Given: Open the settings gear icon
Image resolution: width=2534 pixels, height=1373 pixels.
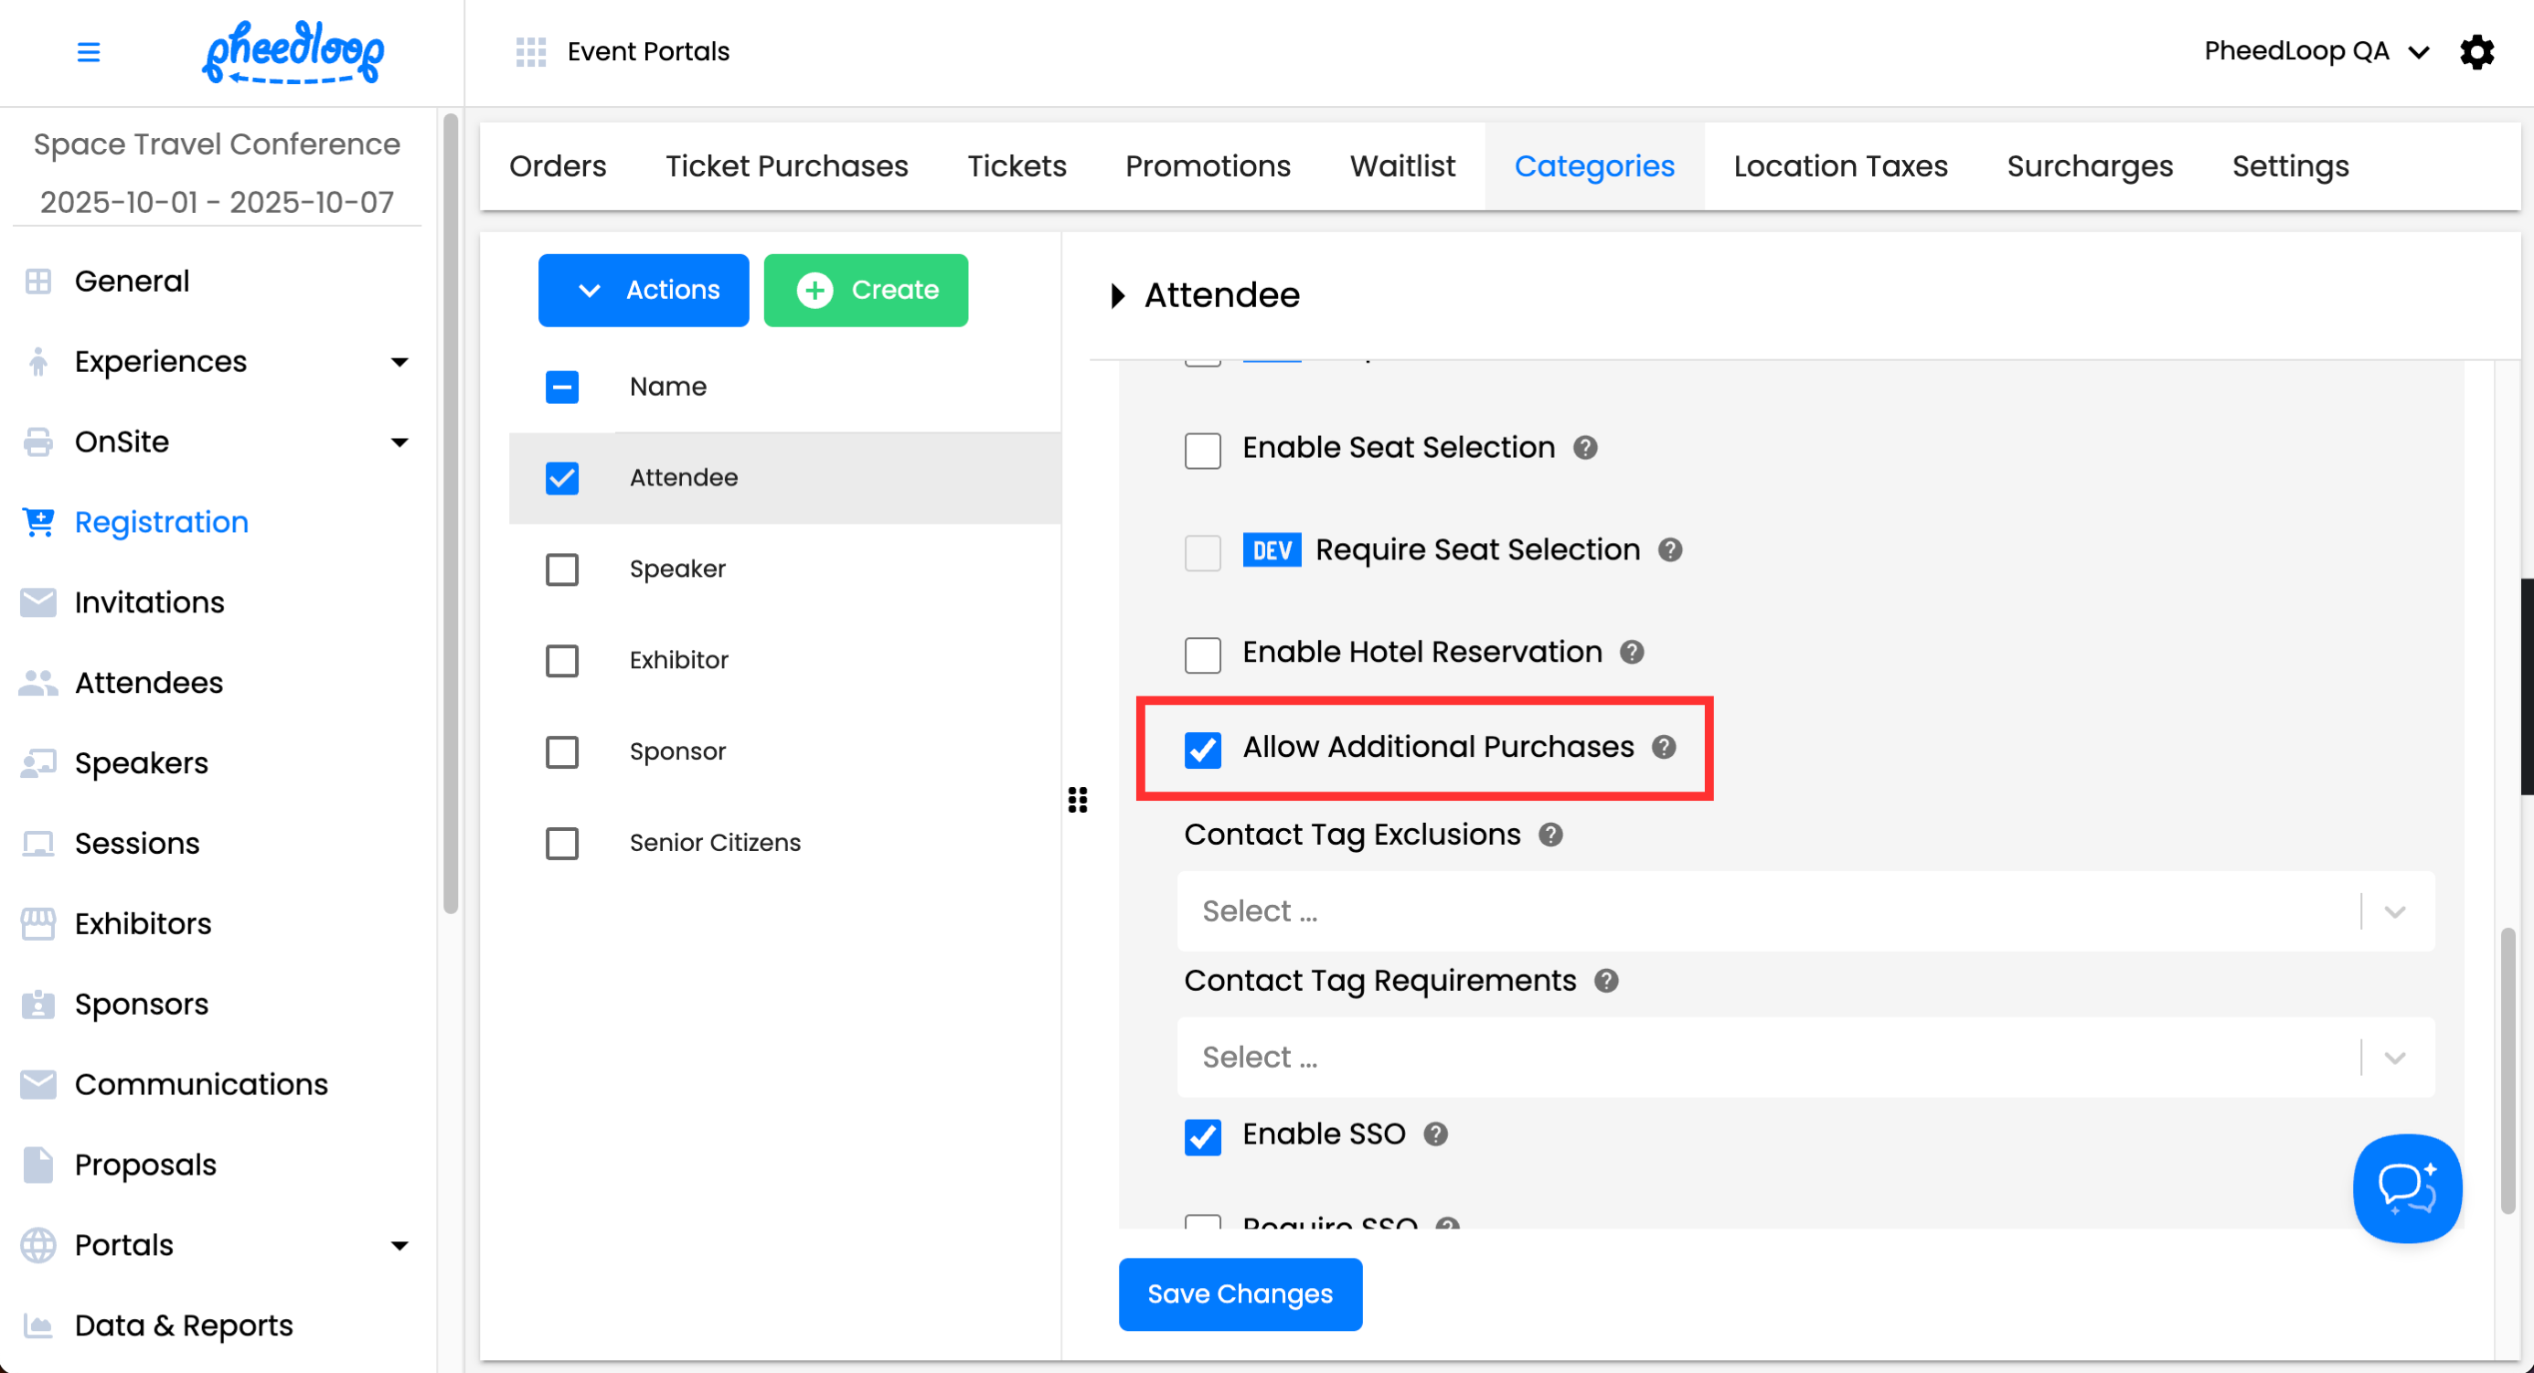Looking at the screenshot, I should pos(2476,51).
